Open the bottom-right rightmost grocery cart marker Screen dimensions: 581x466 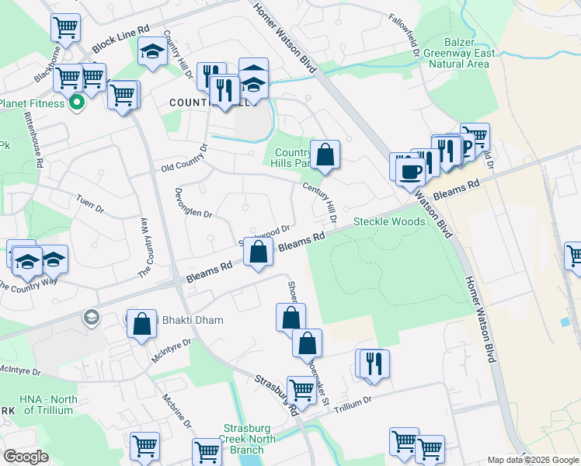click(x=430, y=450)
